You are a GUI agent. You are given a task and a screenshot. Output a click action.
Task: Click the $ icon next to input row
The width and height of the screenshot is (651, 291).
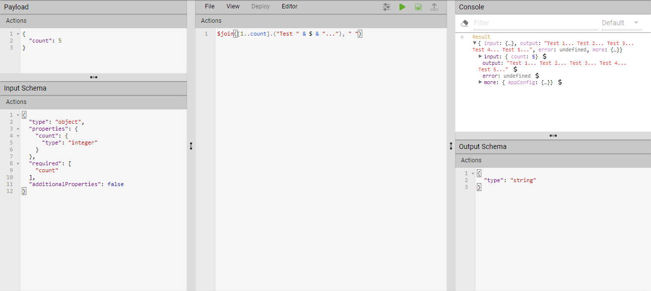[x=545, y=57]
